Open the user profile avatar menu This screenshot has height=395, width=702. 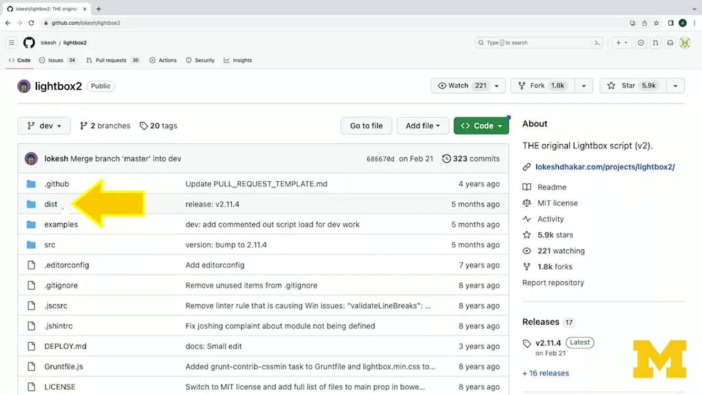pyautogui.click(x=685, y=43)
